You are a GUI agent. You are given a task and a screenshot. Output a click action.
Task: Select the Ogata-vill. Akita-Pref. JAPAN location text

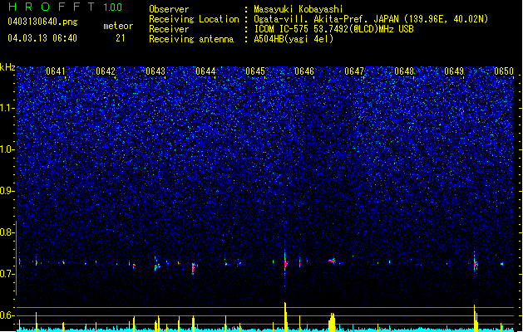pos(371,19)
